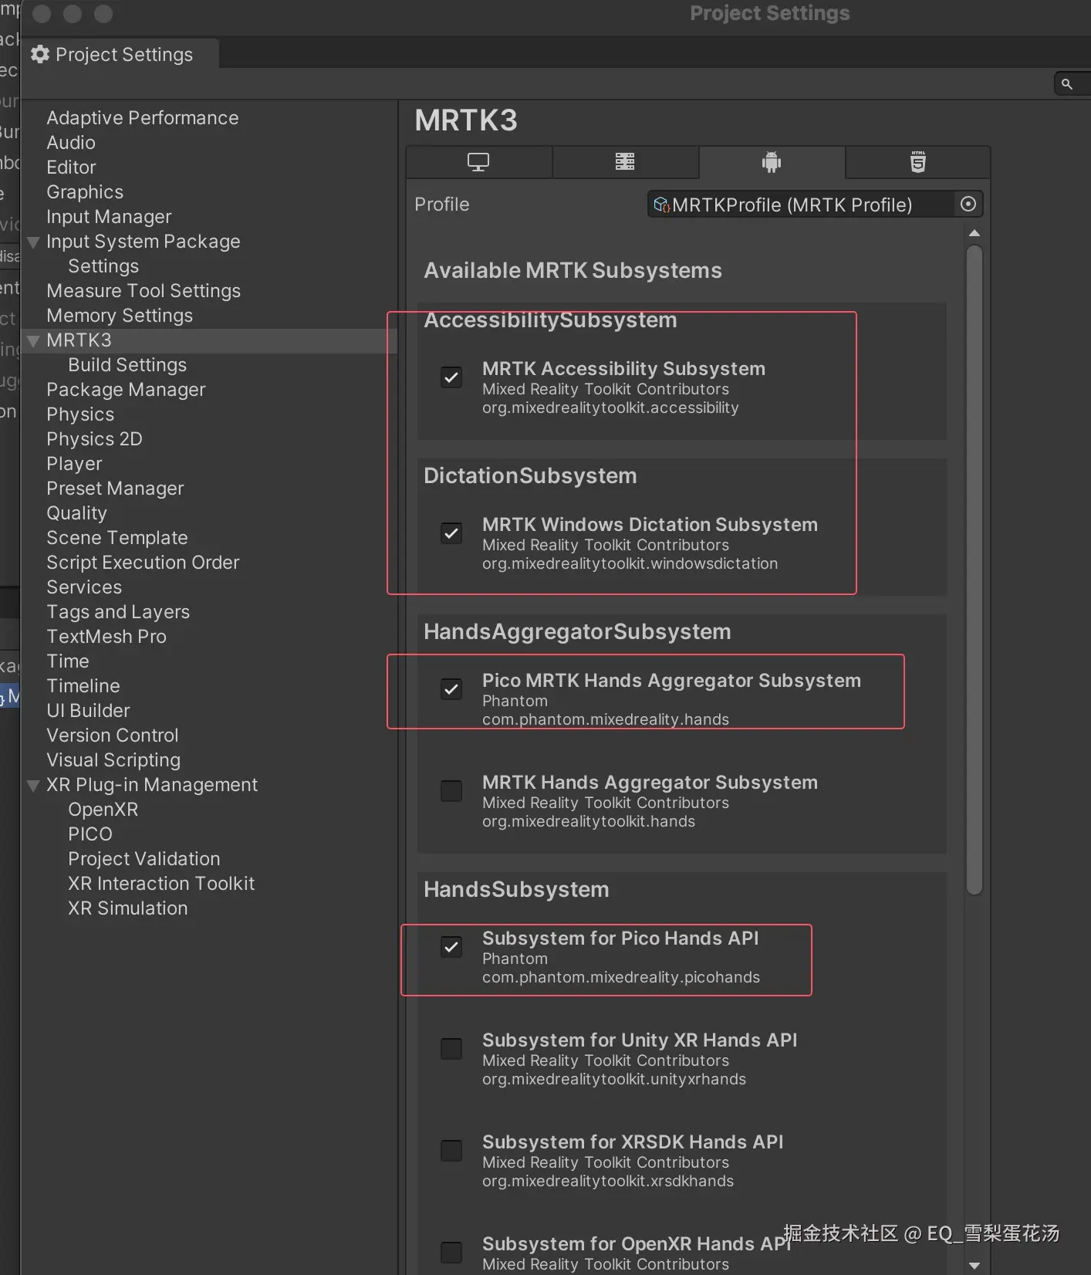This screenshot has width=1091, height=1275.
Task: Select Input System Package category
Action: tap(144, 242)
